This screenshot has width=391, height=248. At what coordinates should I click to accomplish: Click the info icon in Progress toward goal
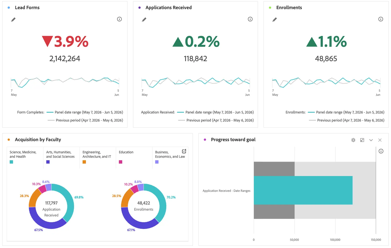(381, 151)
